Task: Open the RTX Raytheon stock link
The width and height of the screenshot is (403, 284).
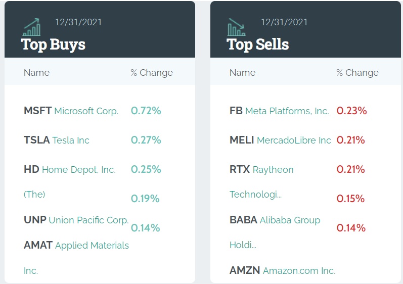Action: point(261,170)
